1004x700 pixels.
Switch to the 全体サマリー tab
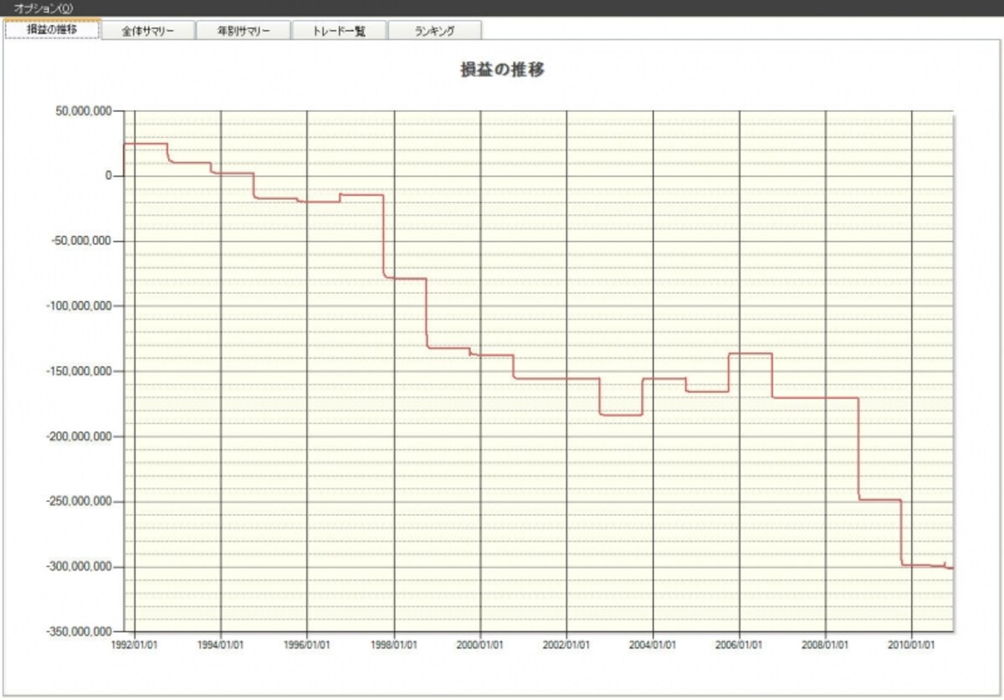pos(148,31)
